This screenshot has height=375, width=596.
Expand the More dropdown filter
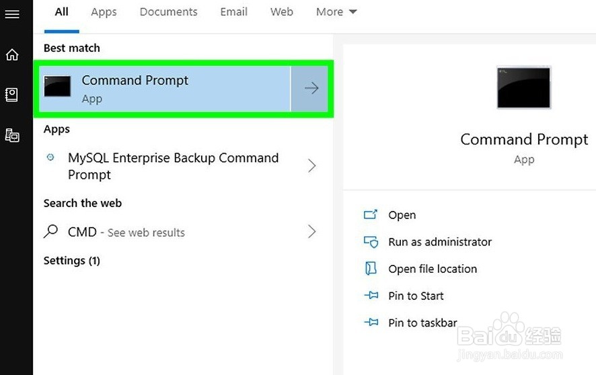tap(336, 12)
